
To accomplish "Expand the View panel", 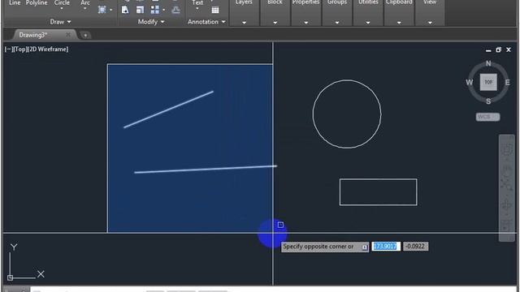I will (430, 23).
